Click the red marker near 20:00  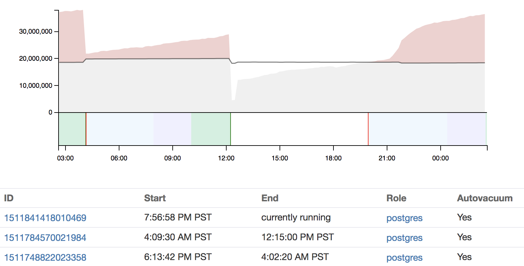pos(368,129)
